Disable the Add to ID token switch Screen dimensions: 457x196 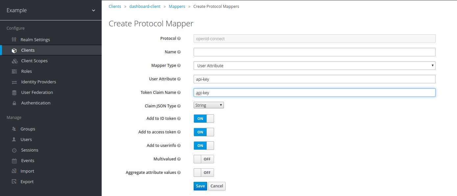(x=204, y=118)
